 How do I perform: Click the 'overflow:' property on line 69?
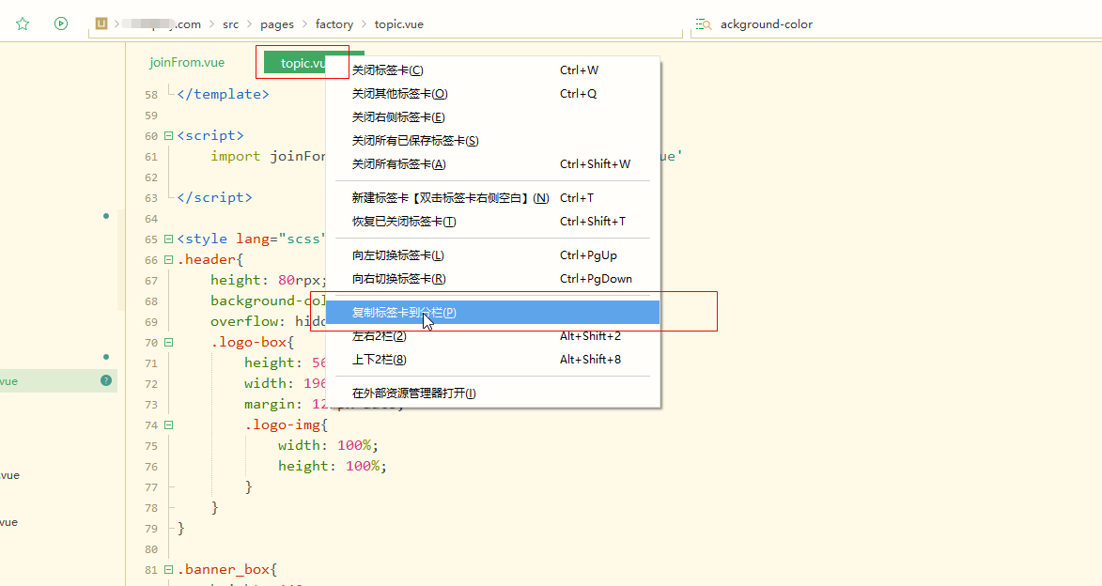[245, 321]
